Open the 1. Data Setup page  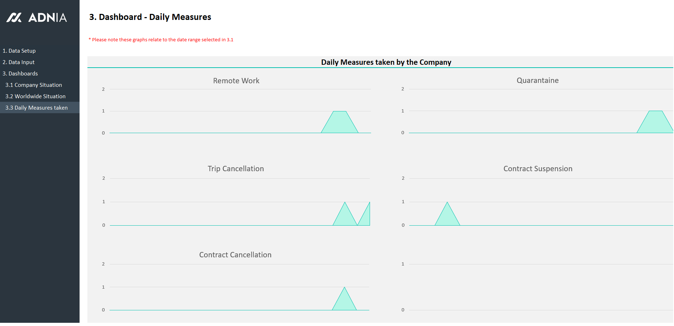pos(19,51)
